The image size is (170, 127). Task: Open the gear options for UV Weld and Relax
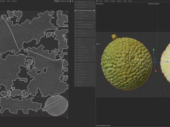(94, 16)
